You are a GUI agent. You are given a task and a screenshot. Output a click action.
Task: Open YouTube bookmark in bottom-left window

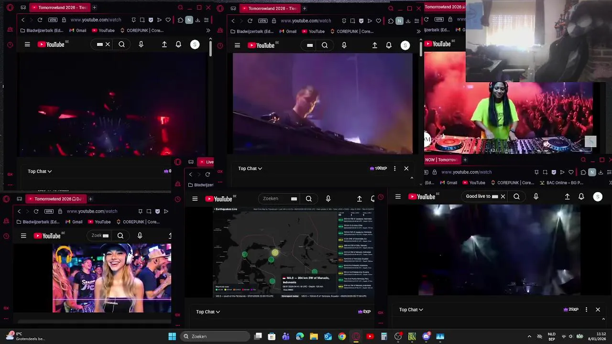click(99, 222)
